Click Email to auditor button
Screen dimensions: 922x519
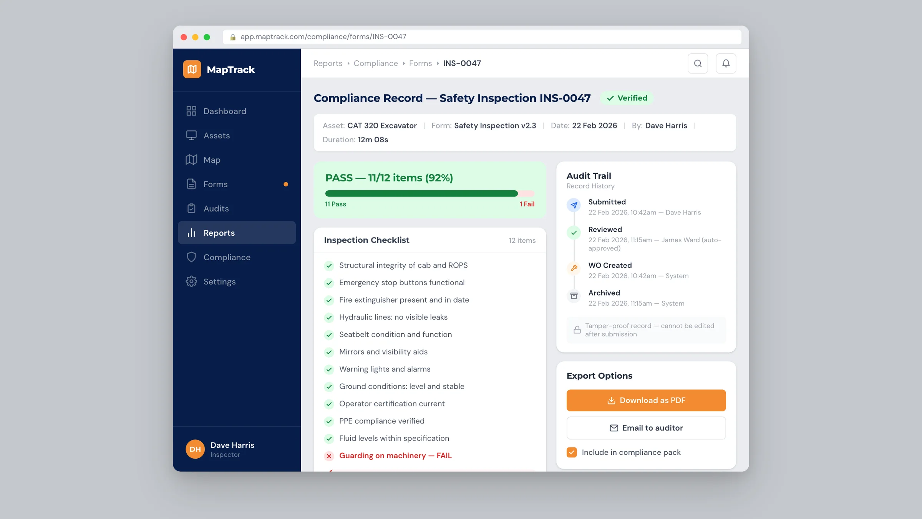tap(646, 428)
